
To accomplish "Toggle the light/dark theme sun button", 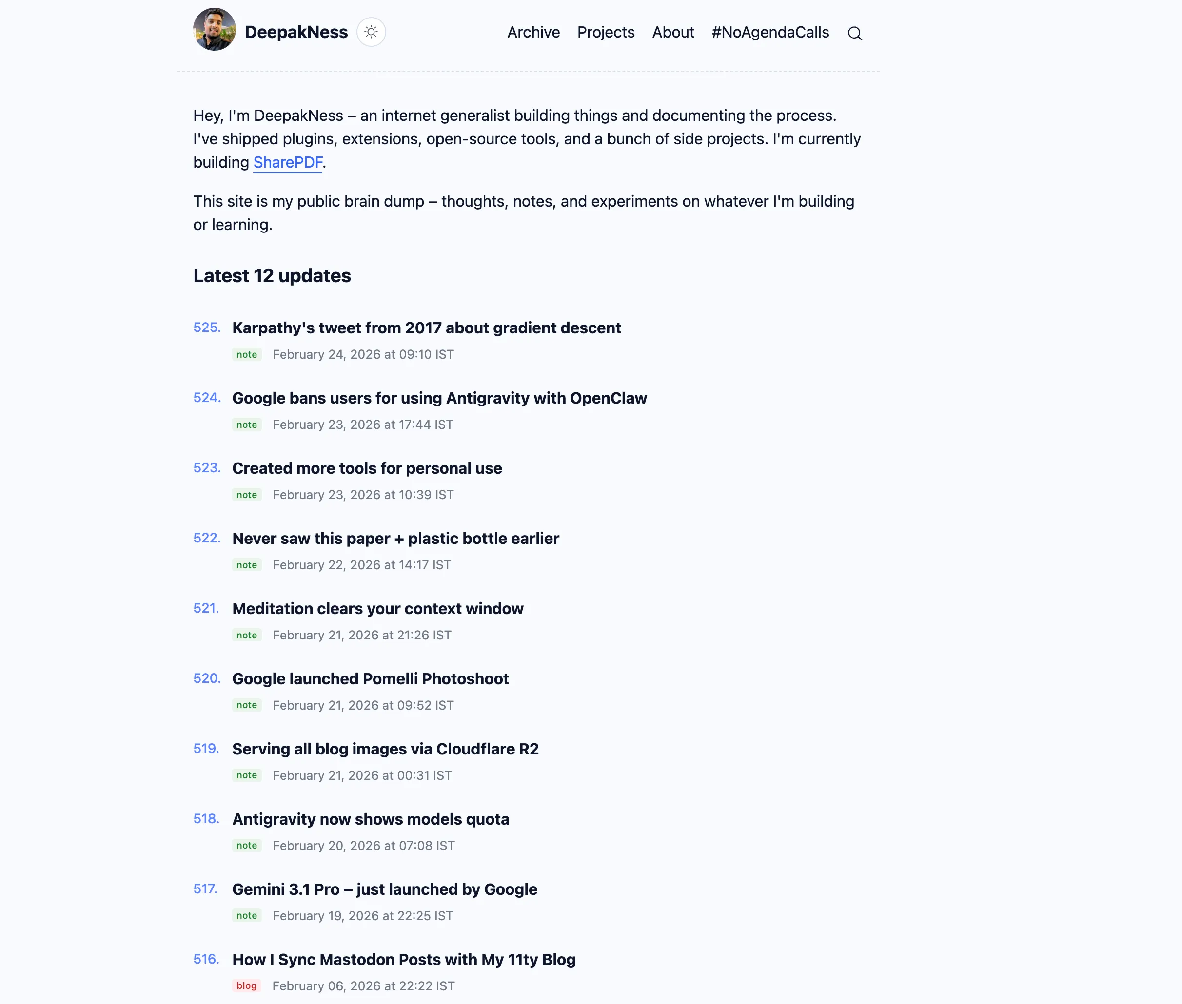I will [371, 32].
